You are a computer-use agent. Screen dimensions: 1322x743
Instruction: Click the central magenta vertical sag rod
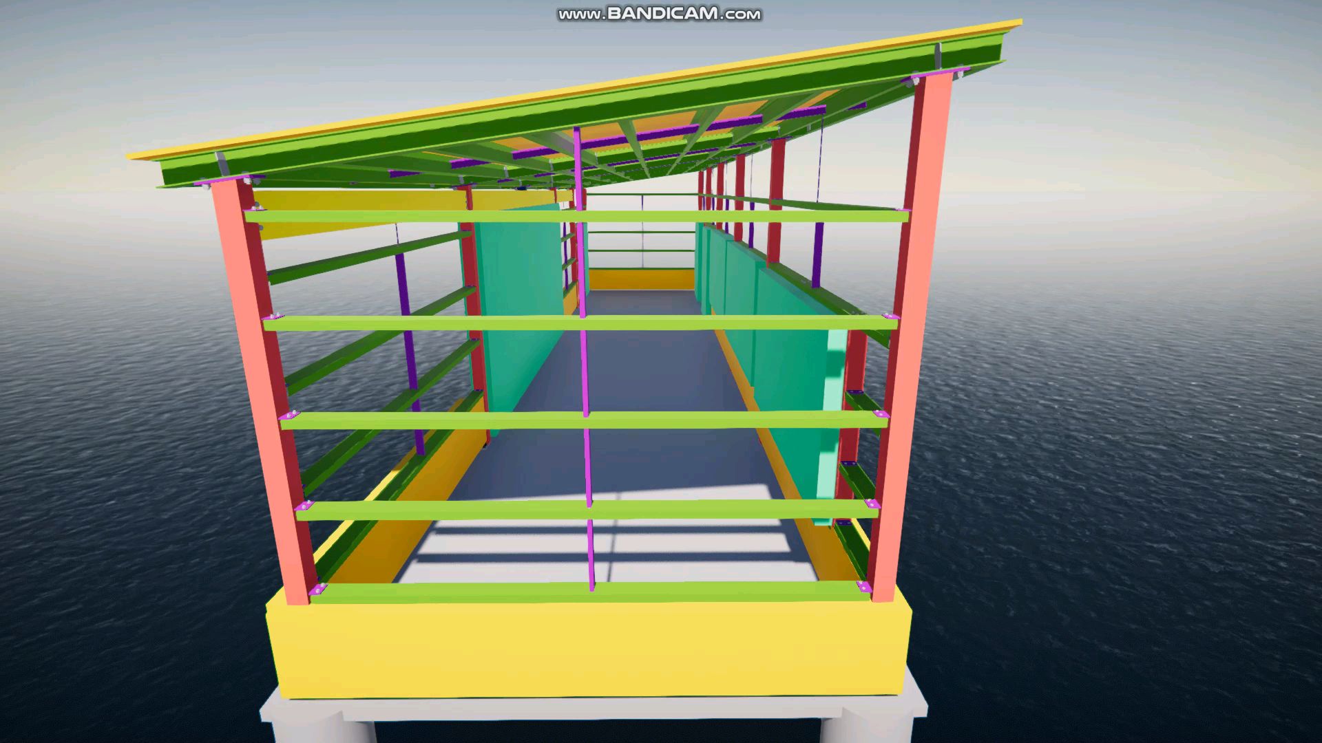pos(585,358)
